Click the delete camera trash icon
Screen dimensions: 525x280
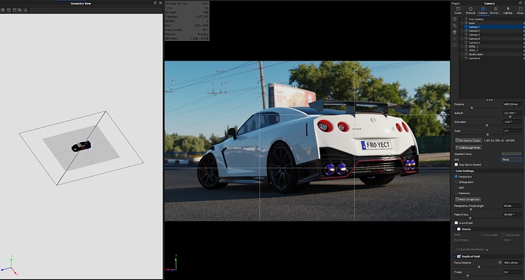pos(454,32)
